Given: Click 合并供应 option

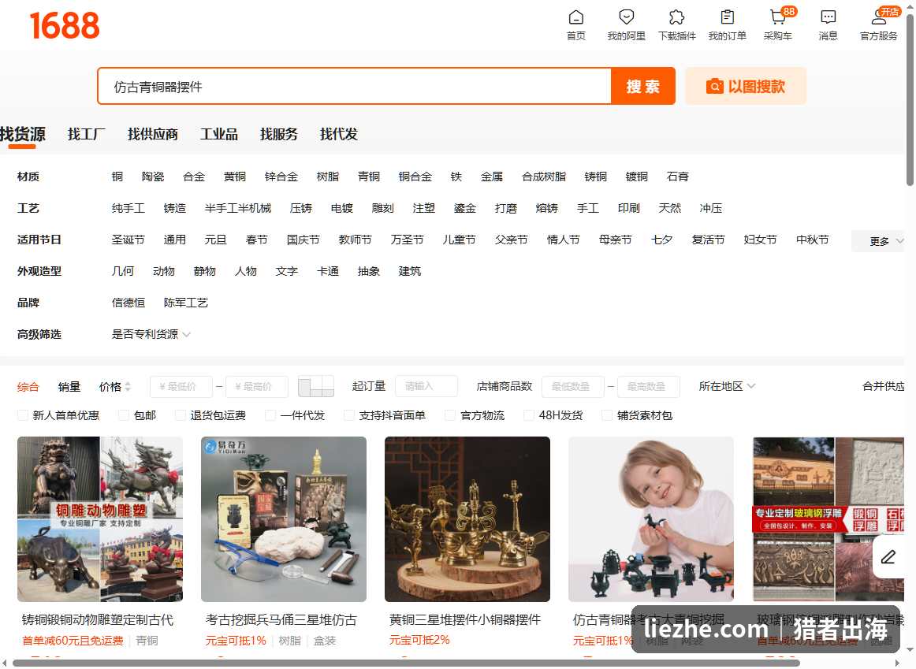Looking at the screenshot, I should click(883, 386).
